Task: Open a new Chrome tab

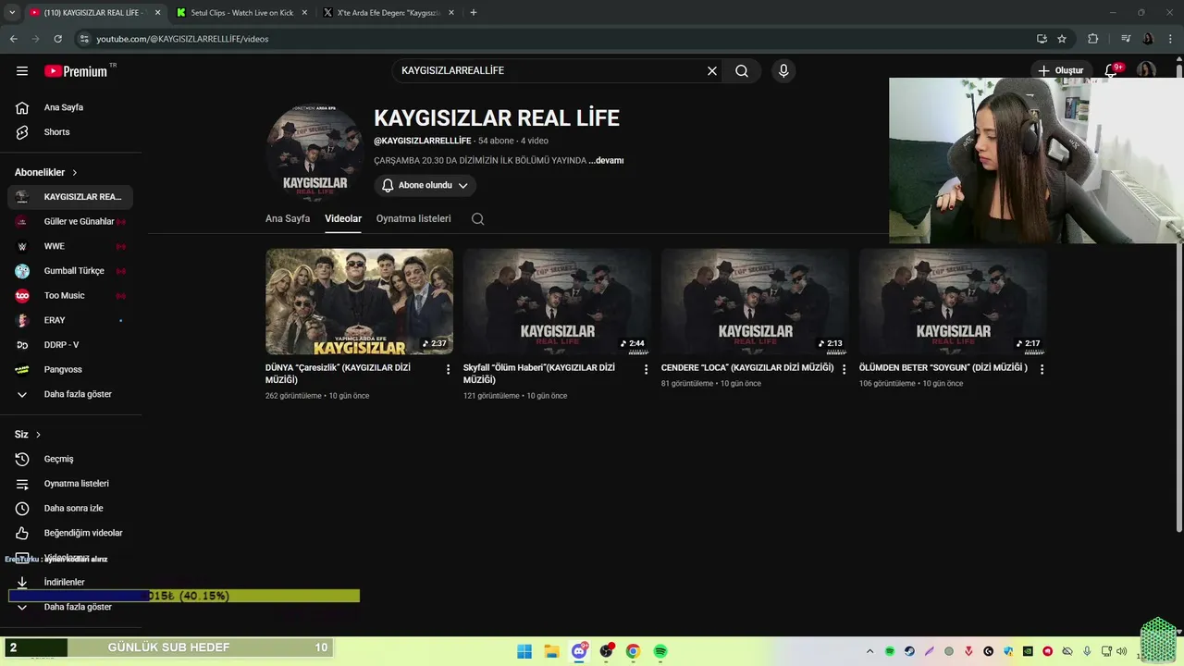Action: pos(474,13)
